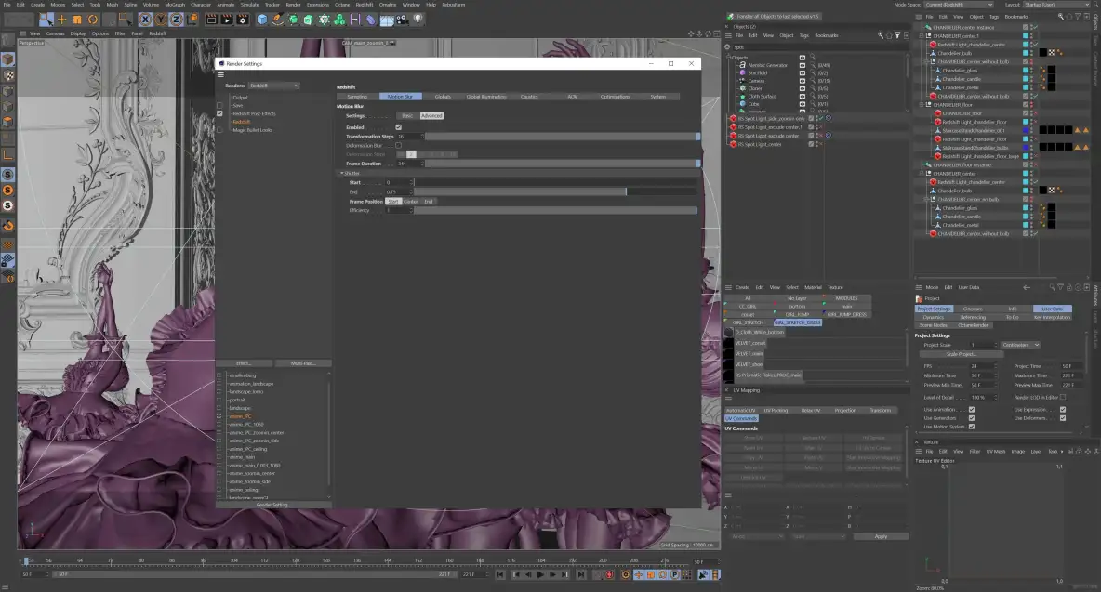Toggle X axis lock icon
The height and width of the screenshot is (592, 1101).
click(x=145, y=20)
